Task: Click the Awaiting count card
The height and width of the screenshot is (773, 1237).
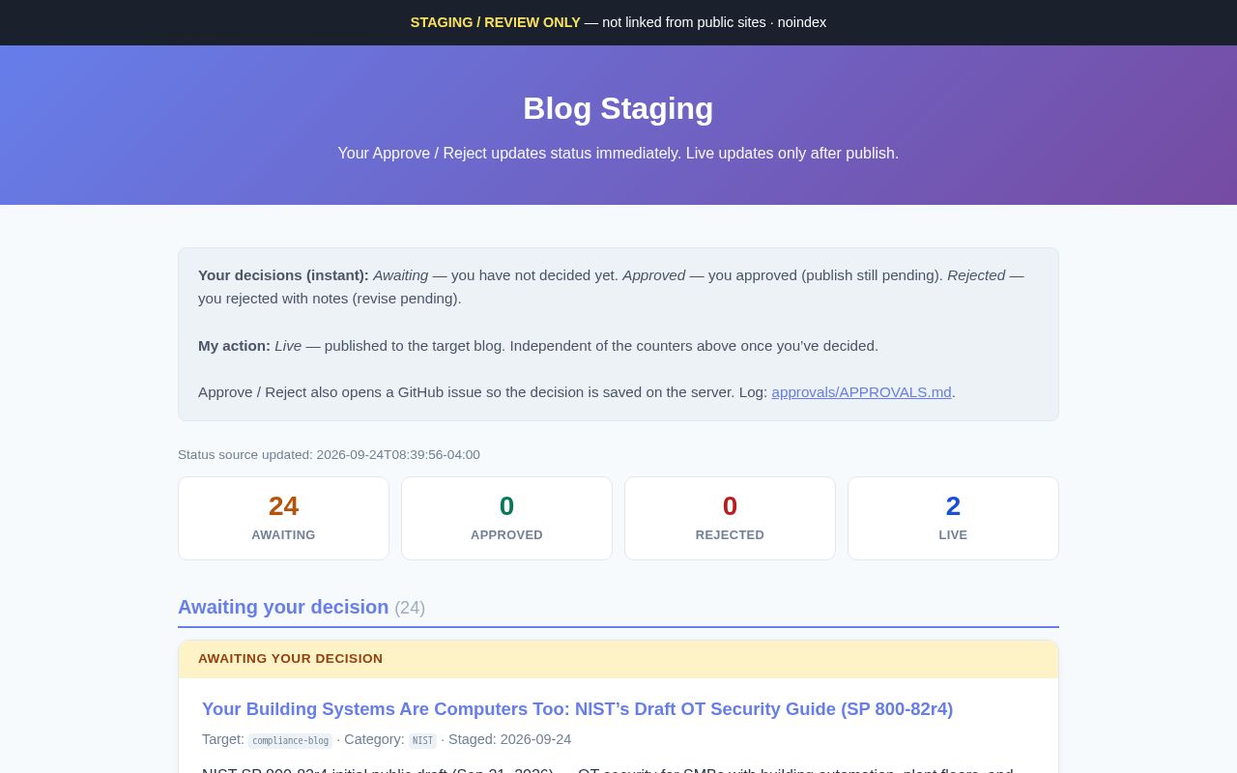Action: point(283,518)
